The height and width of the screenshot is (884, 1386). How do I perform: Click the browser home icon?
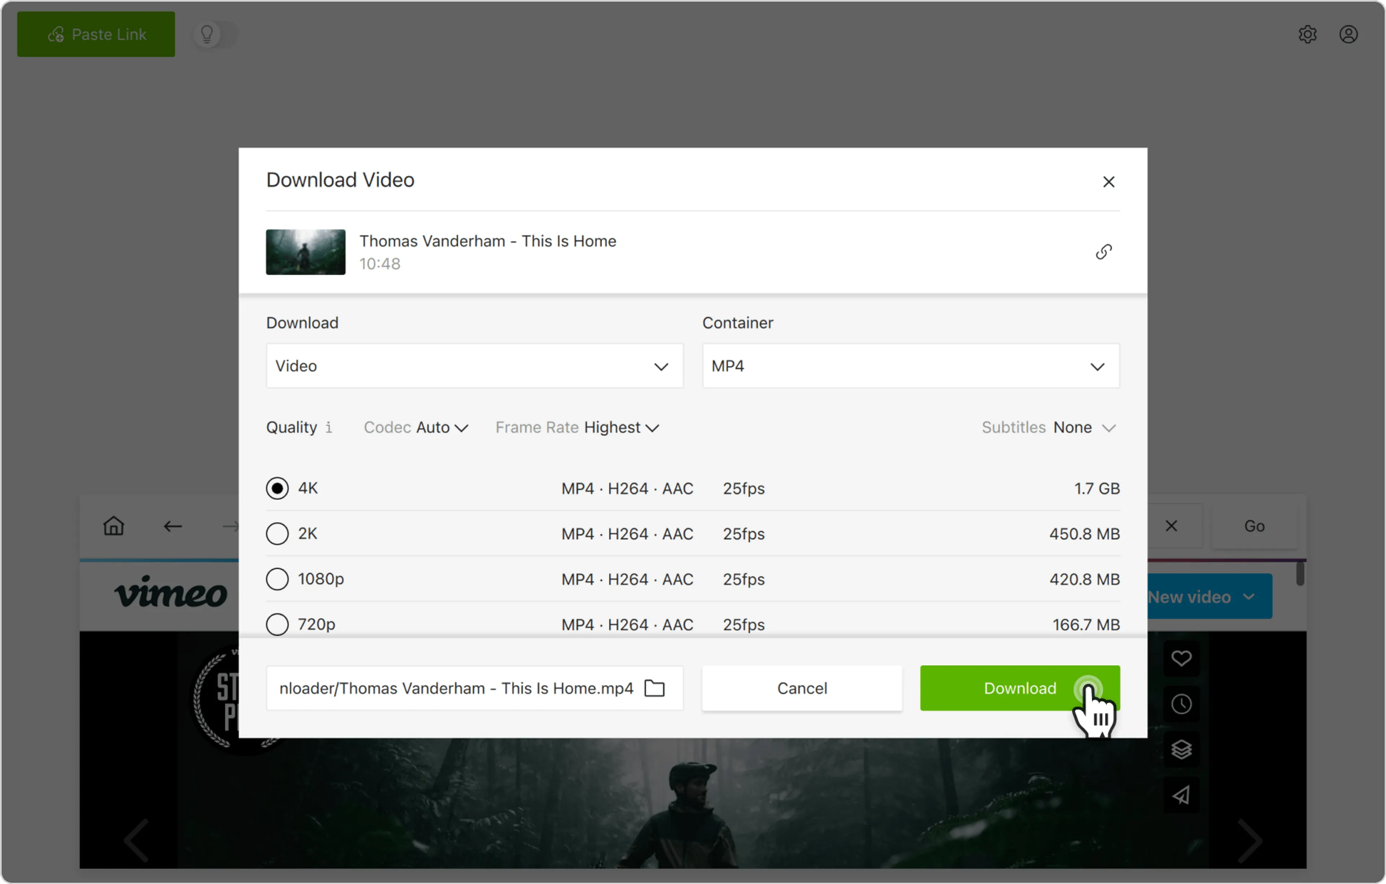(114, 526)
